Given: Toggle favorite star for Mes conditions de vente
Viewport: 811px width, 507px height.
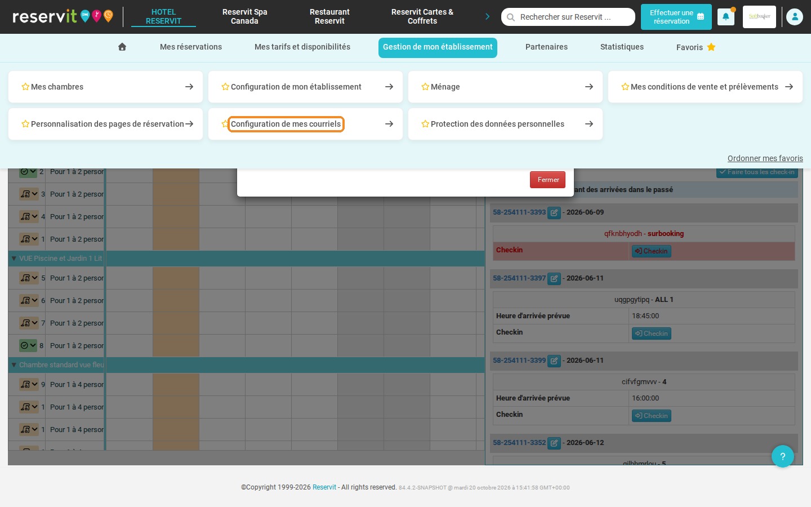Looking at the screenshot, I should coord(625,87).
